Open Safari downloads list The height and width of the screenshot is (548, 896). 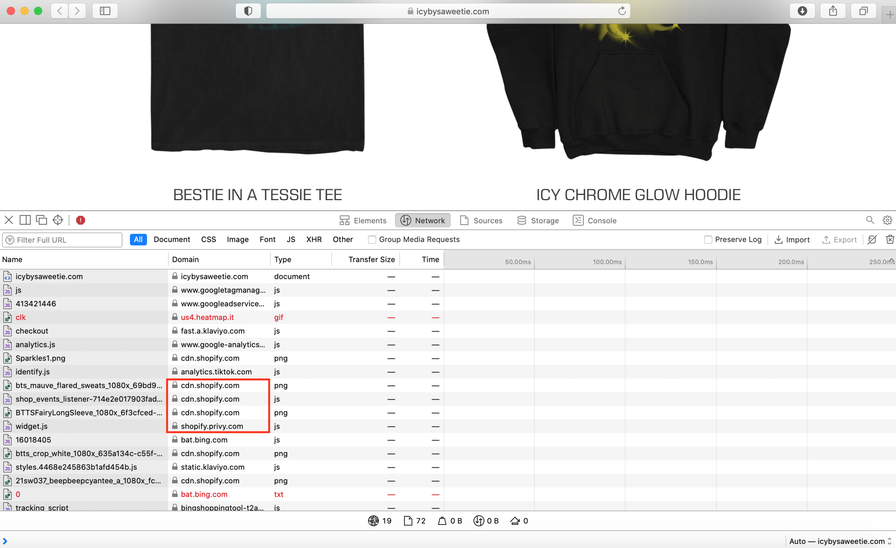pyautogui.click(x=802, y=11)
